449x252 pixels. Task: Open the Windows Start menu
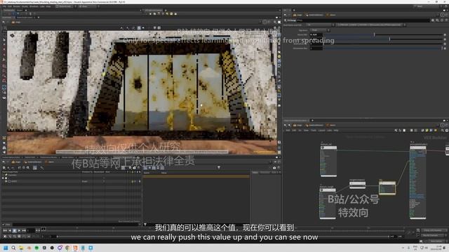click(x=6, y=248)
